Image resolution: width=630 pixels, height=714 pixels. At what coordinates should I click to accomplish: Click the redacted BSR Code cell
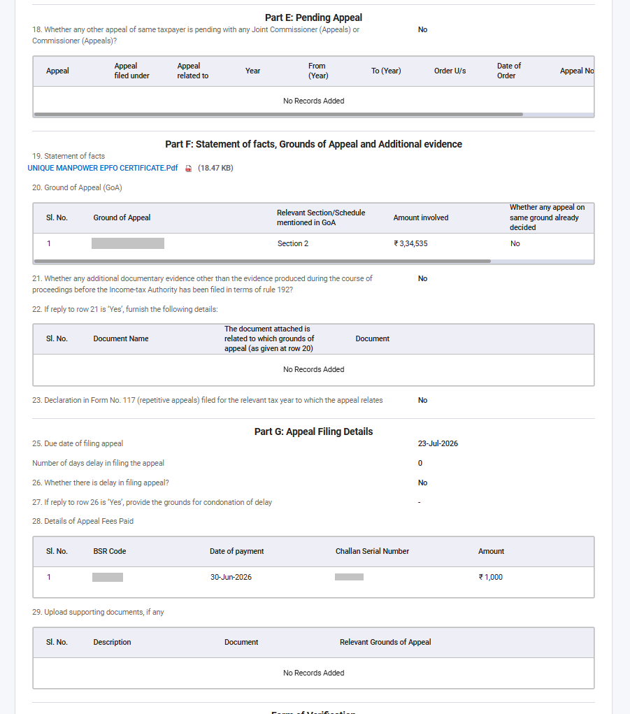pos(108,578)
